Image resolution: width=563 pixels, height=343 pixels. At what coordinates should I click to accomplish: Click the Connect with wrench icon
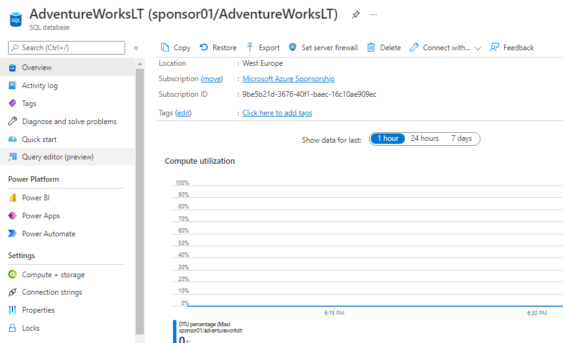414,47
